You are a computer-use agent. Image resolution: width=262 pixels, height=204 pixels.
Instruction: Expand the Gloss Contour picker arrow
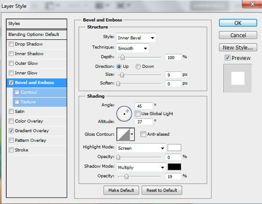pyautogui.click(x=132, y=134)
